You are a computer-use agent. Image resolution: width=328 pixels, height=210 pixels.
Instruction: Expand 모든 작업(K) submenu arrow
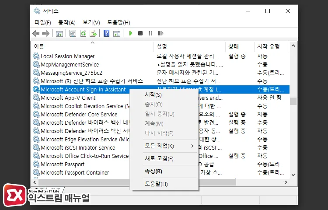point(192,146)
